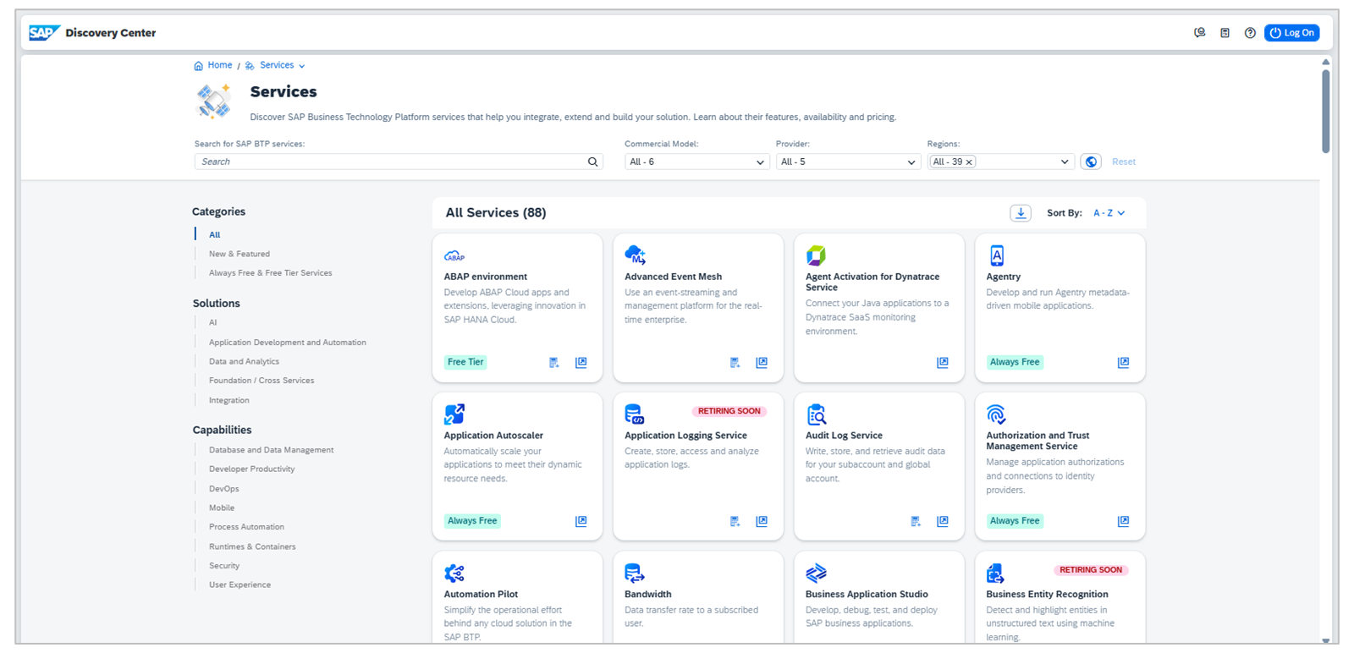Image resolution: width=1354 pixels, height=653 pixels.
Task: Click the vertical scrollbar thumb
Action: pos(1325,111)
